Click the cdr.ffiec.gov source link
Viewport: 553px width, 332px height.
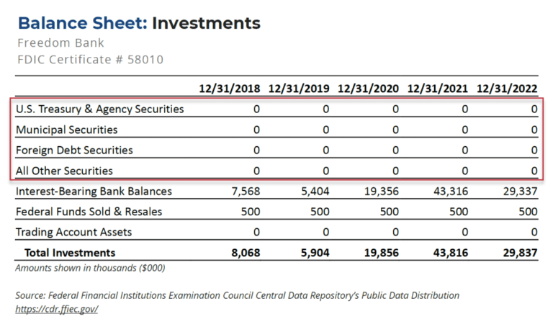point(56,309)
